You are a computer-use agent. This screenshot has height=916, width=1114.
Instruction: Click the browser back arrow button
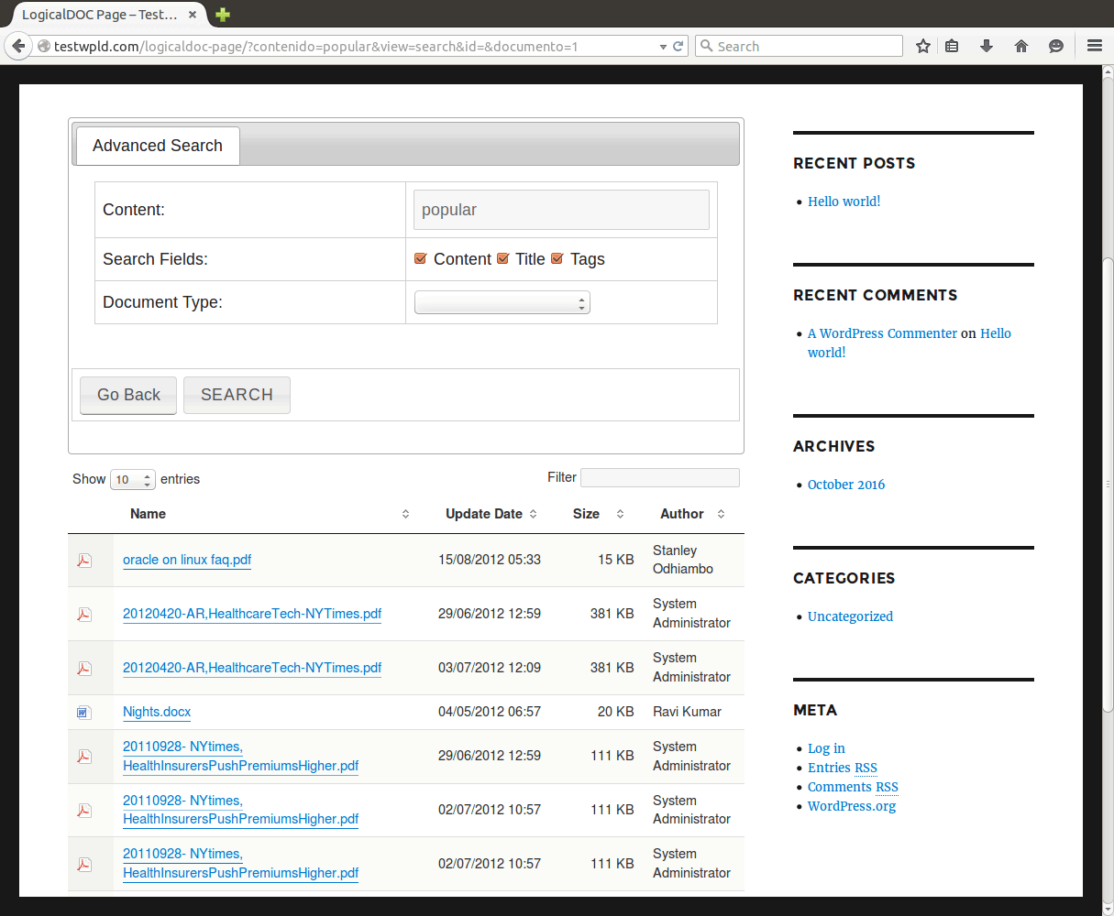click(x=18, y=46)
